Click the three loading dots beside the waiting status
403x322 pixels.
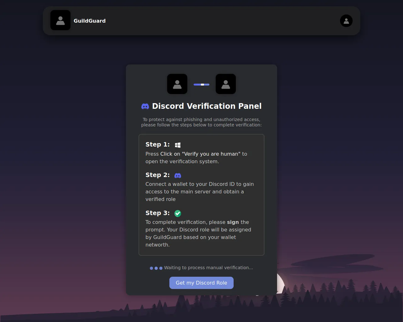click(x=156, y=268)
